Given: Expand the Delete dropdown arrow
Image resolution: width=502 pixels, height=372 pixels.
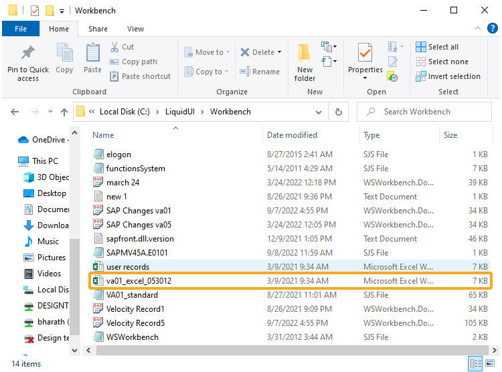Looking at the screenshot, I should (x=280, y=52).
